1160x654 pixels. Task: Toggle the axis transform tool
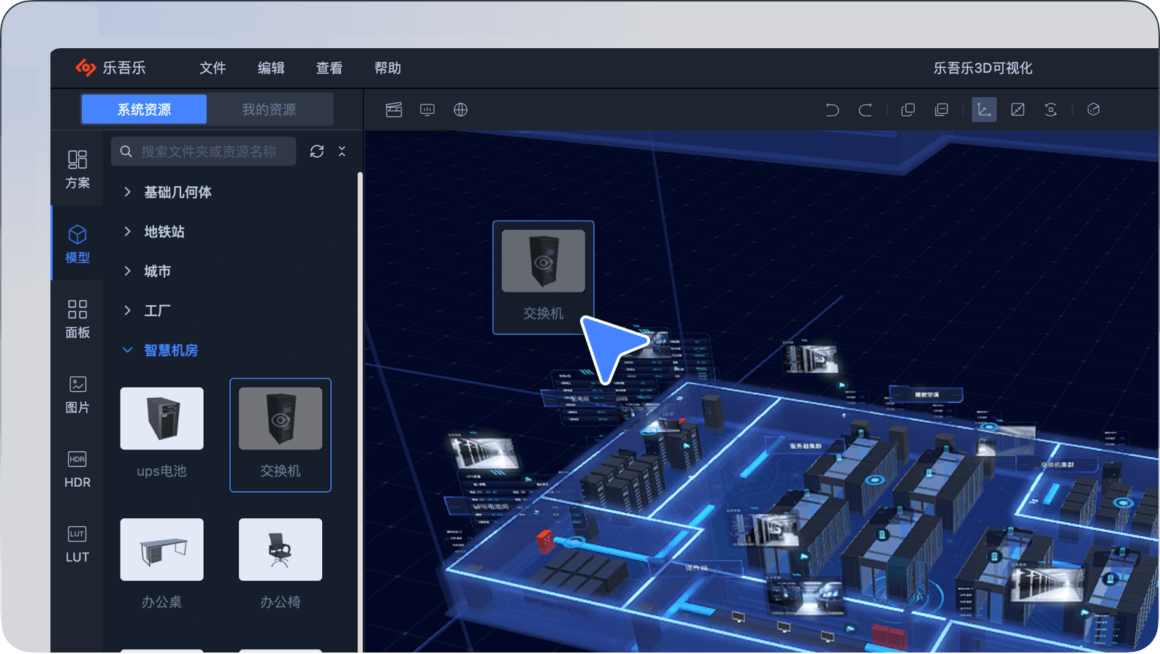984,110
